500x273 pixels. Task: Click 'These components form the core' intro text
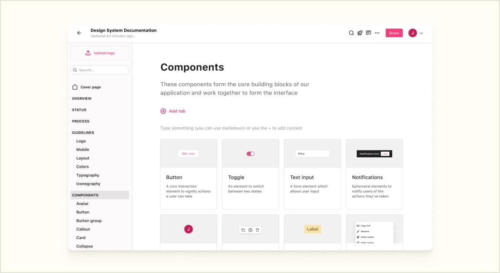tap(235, 88)
